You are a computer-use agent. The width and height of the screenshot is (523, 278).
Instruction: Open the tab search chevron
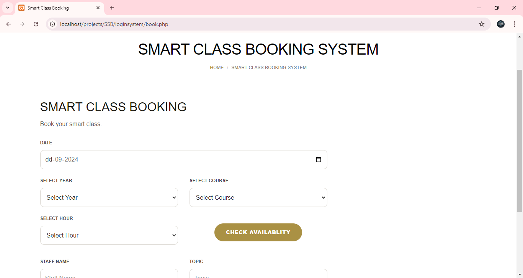tap(8, 8)
